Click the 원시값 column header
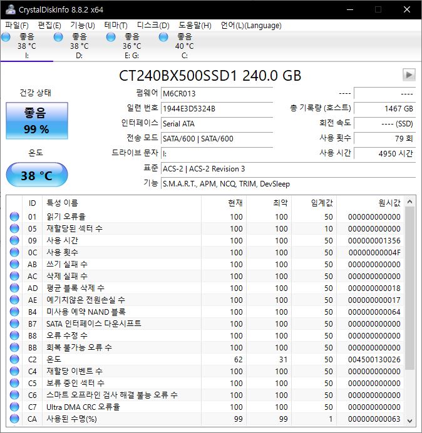The image size is (422, 433). [x=370, y=203]
